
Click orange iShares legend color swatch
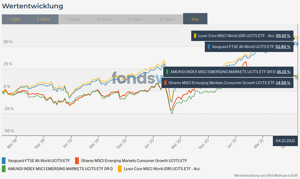tap(77, 161)
